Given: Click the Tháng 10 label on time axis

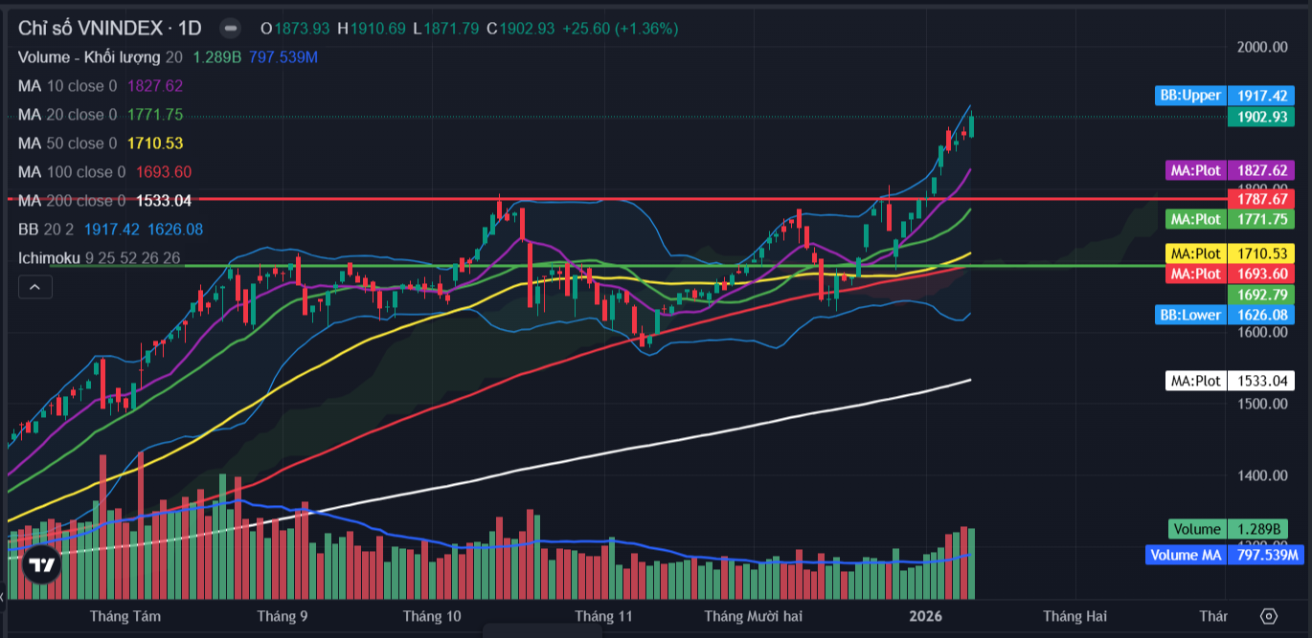Looking at the screenshot, I should 432,616.
